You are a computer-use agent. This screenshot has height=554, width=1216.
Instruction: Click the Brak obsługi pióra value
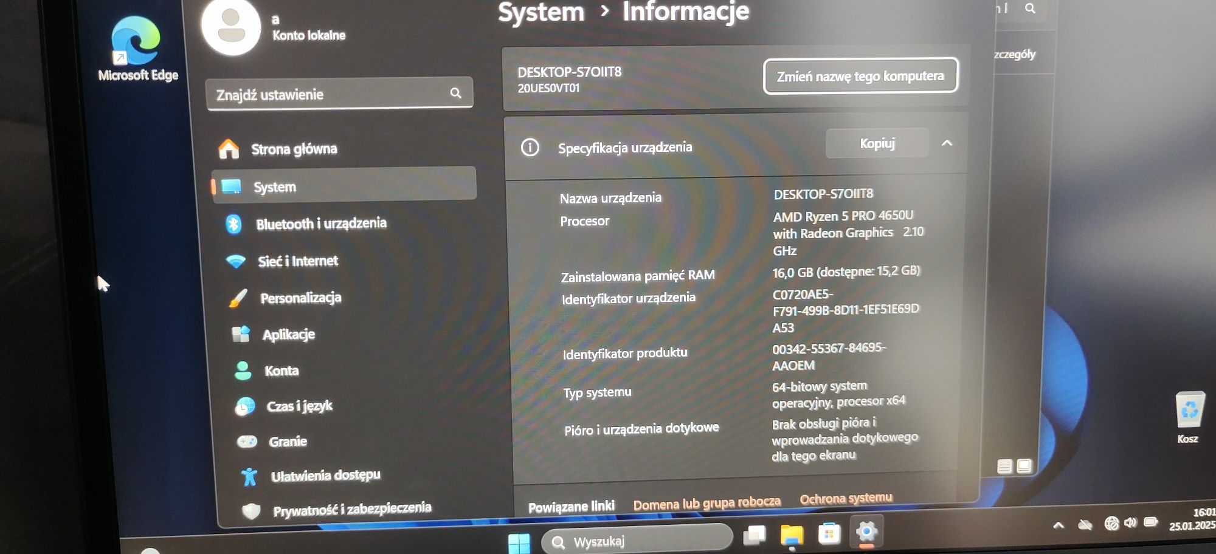point(845,439)
